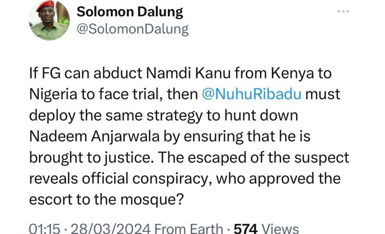Image resolution: width=385 pixels, height=234 pixels.
Task: Click the word "Nigeria" in the tweet
Action: coord(54,94)
